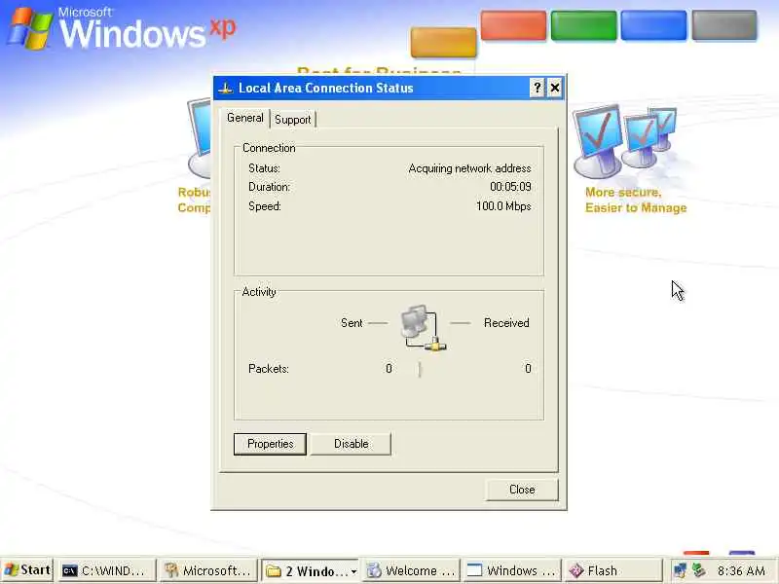Viewport: 779px width, 584px height.
Task: Switch to the Support tab
Action: coord(293,120)
